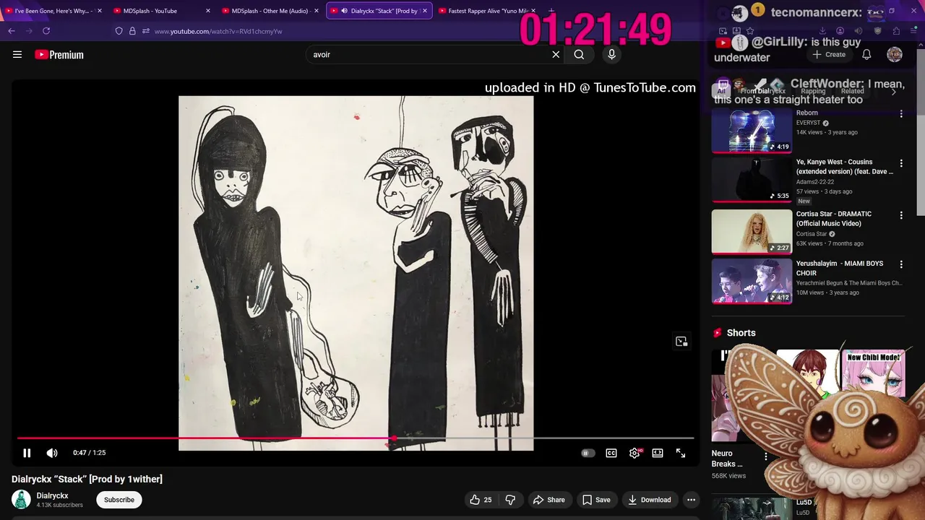The image size is (925, 520).
Task: Enter full screen mode
Action: (x=681, y=453)
